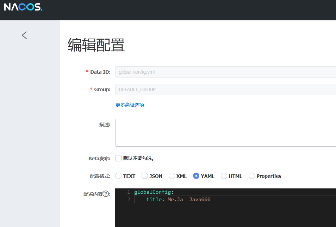Select Properties config format

point(252,176)
